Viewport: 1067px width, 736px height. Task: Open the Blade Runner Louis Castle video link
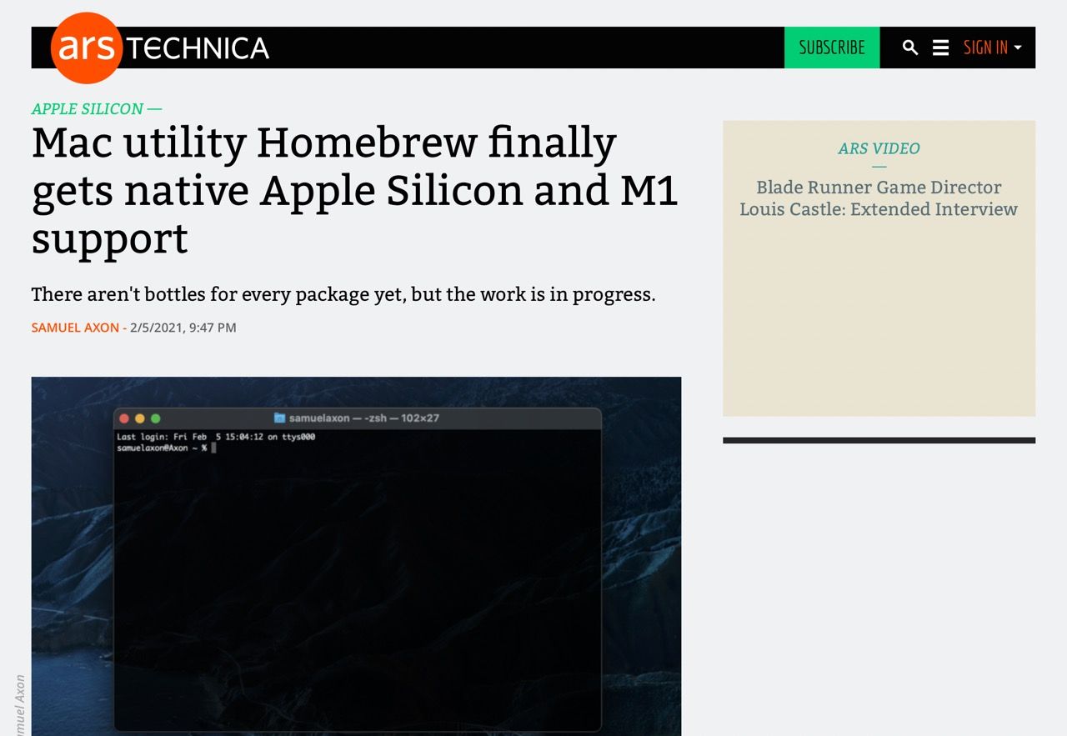pyautogui.click(x=879, y=198)
